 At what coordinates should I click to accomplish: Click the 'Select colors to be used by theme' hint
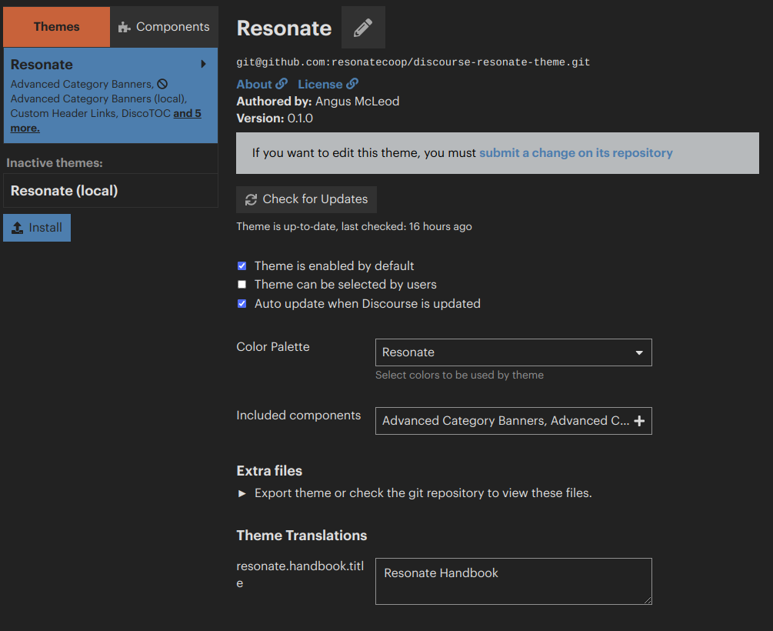click(x=459, y=375)
